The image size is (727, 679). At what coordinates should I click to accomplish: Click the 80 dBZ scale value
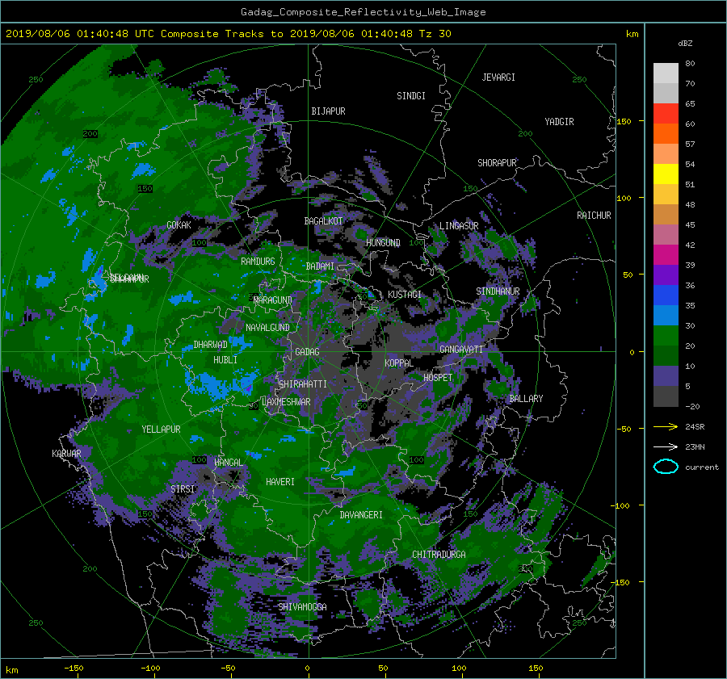(690, 64)
